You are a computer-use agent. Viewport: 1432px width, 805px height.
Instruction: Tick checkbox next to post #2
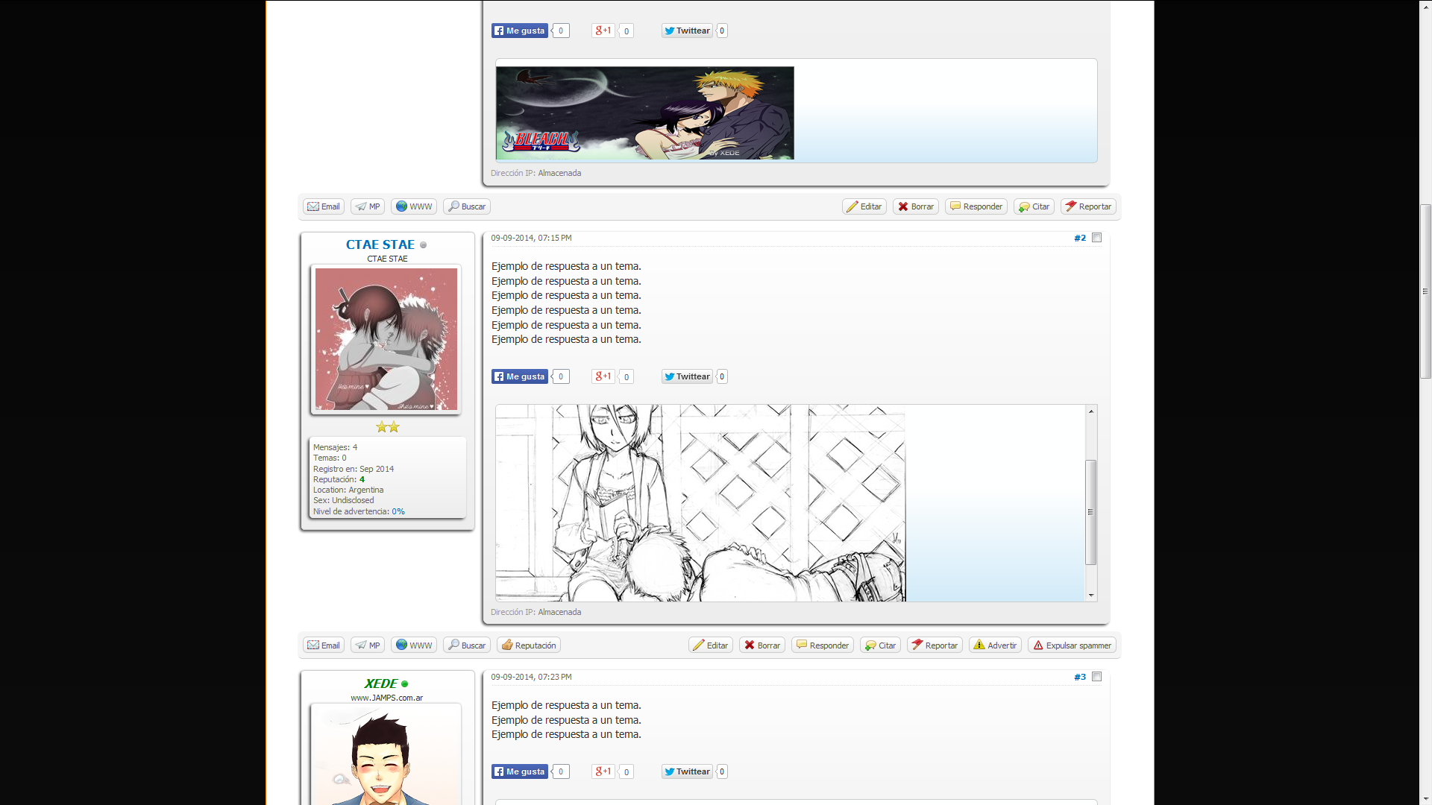1096,238
